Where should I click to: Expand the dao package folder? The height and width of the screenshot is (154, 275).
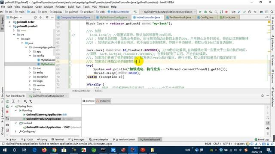point(30,68)
